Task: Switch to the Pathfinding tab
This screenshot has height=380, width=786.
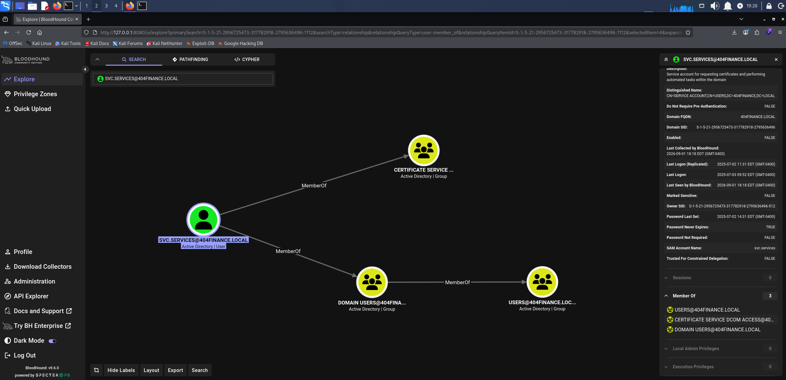Action: (x=190, y=59)
